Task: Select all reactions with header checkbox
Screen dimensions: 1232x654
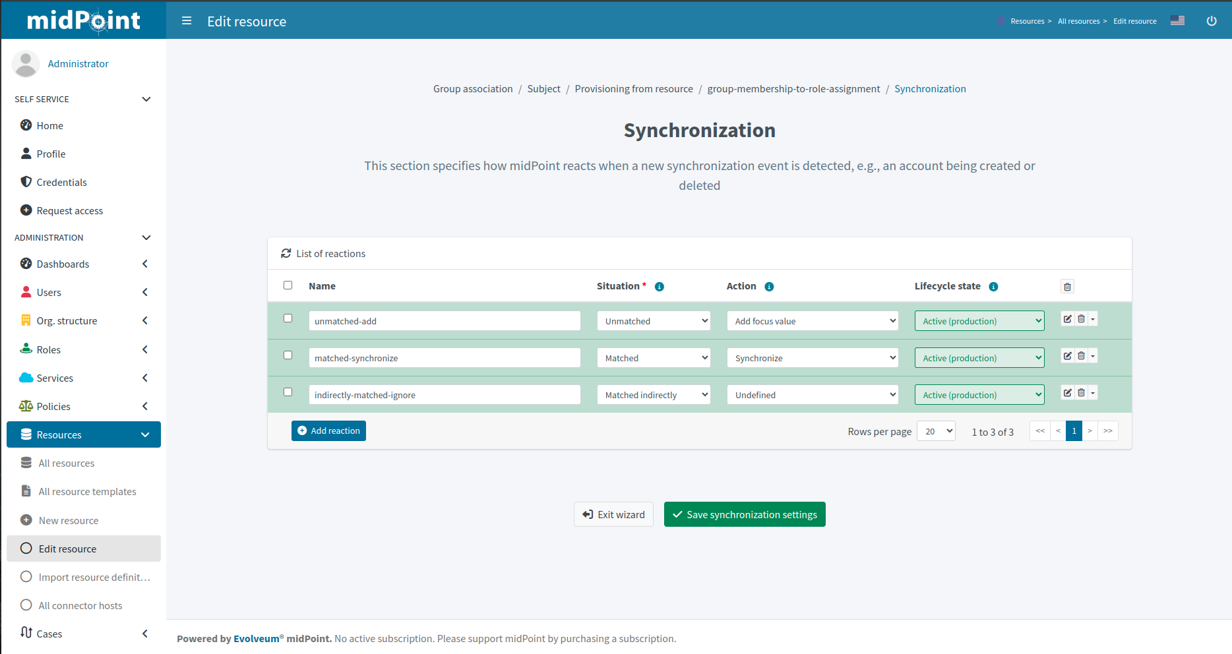Action: click(288, 285)
